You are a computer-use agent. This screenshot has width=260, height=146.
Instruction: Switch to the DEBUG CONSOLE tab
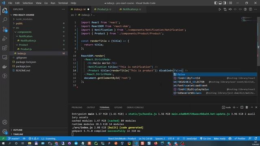coord(135,107)
